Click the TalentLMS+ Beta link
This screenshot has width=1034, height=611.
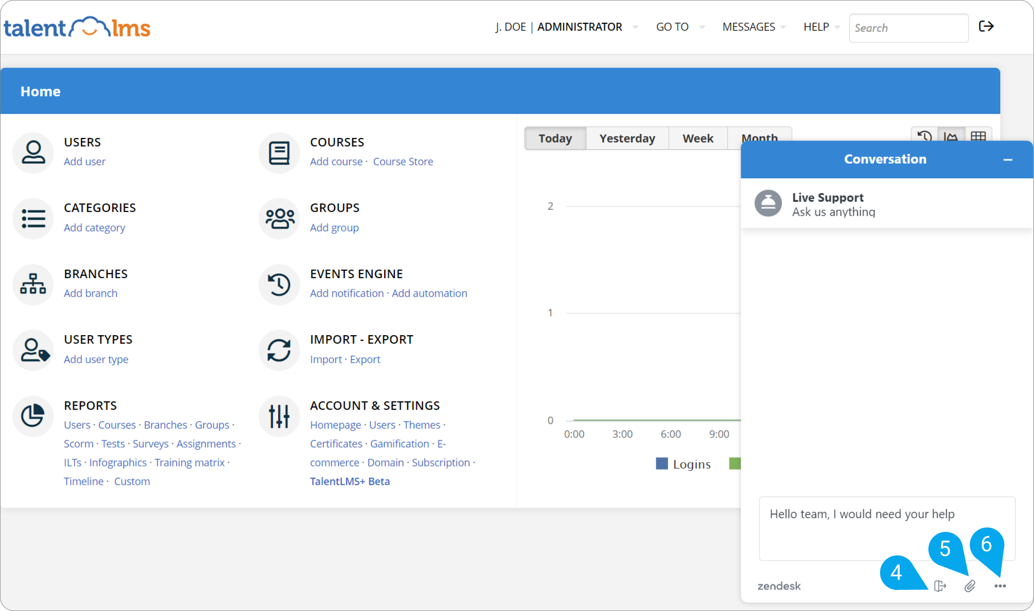(350, 482)
